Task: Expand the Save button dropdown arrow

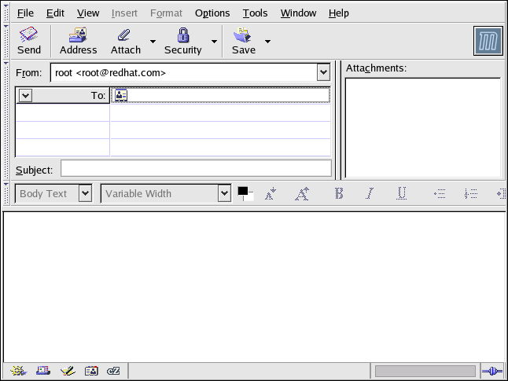Action: coord(267,41)
